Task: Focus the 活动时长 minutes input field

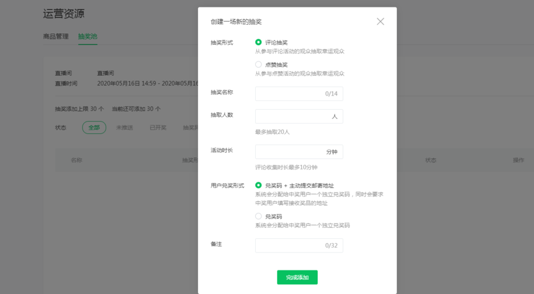Action: 299,152
